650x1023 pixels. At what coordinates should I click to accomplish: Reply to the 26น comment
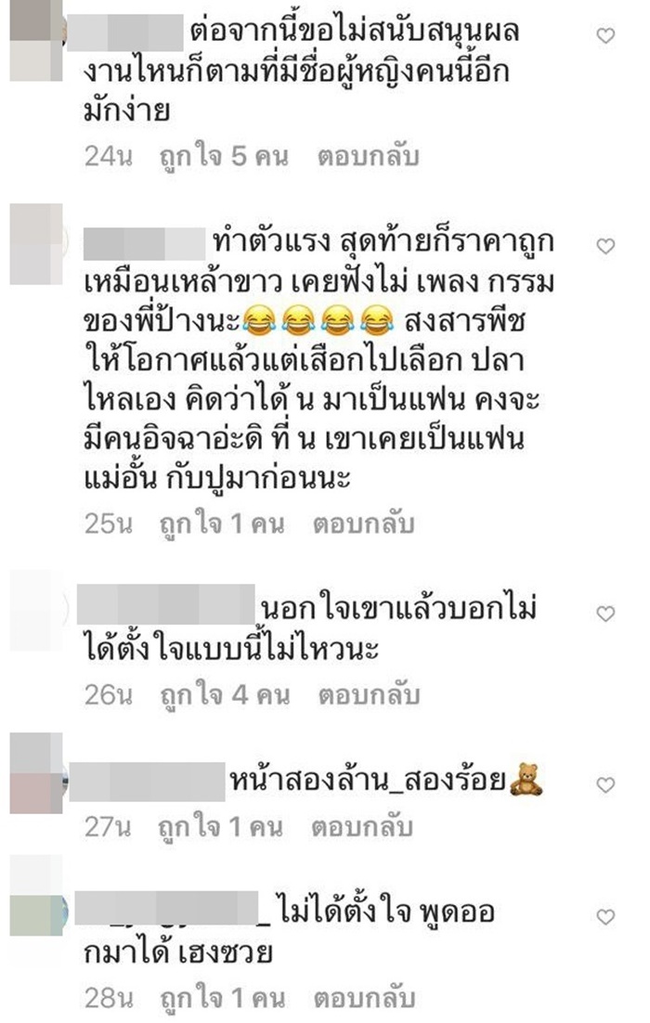[369, 694]
